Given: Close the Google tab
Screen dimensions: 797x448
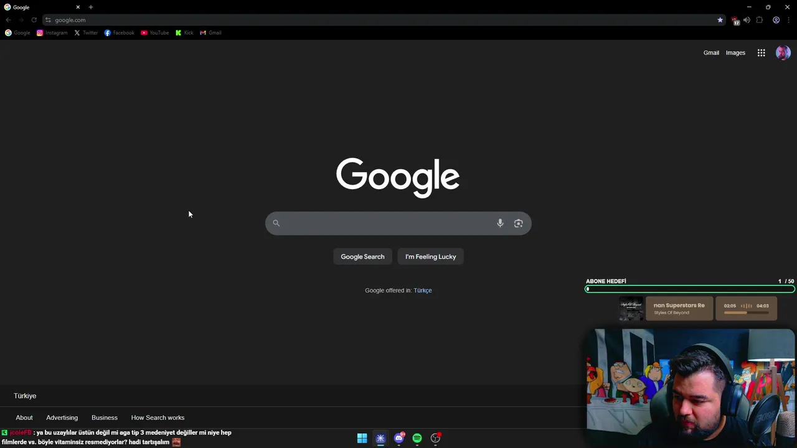Looking at the screenshot, I should coord(78,7).
